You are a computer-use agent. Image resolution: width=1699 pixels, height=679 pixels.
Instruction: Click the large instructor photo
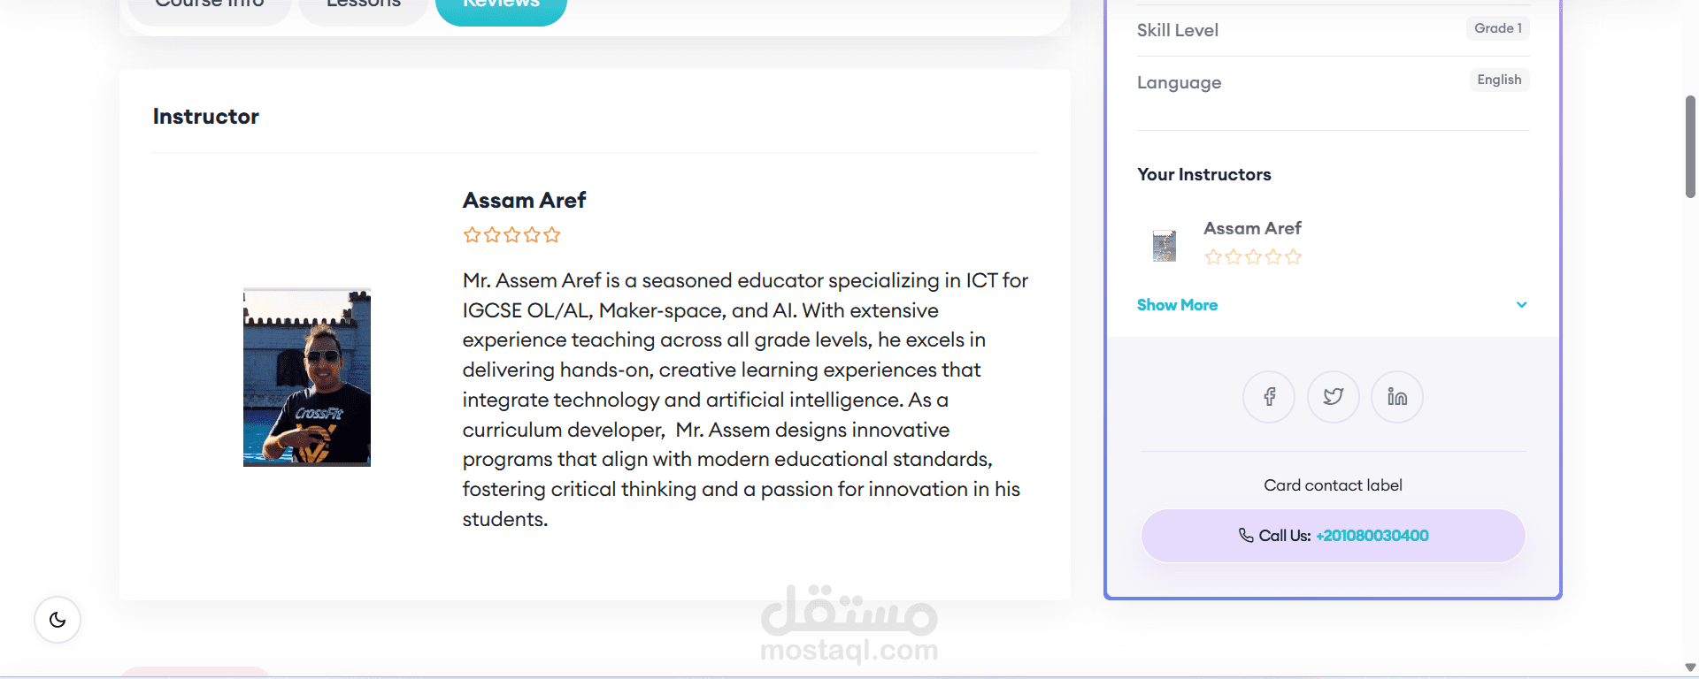click(x=307, y=378)
